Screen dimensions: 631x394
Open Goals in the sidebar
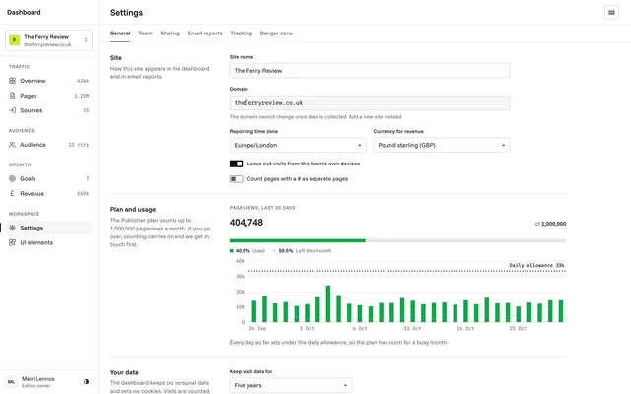[48, 178]
